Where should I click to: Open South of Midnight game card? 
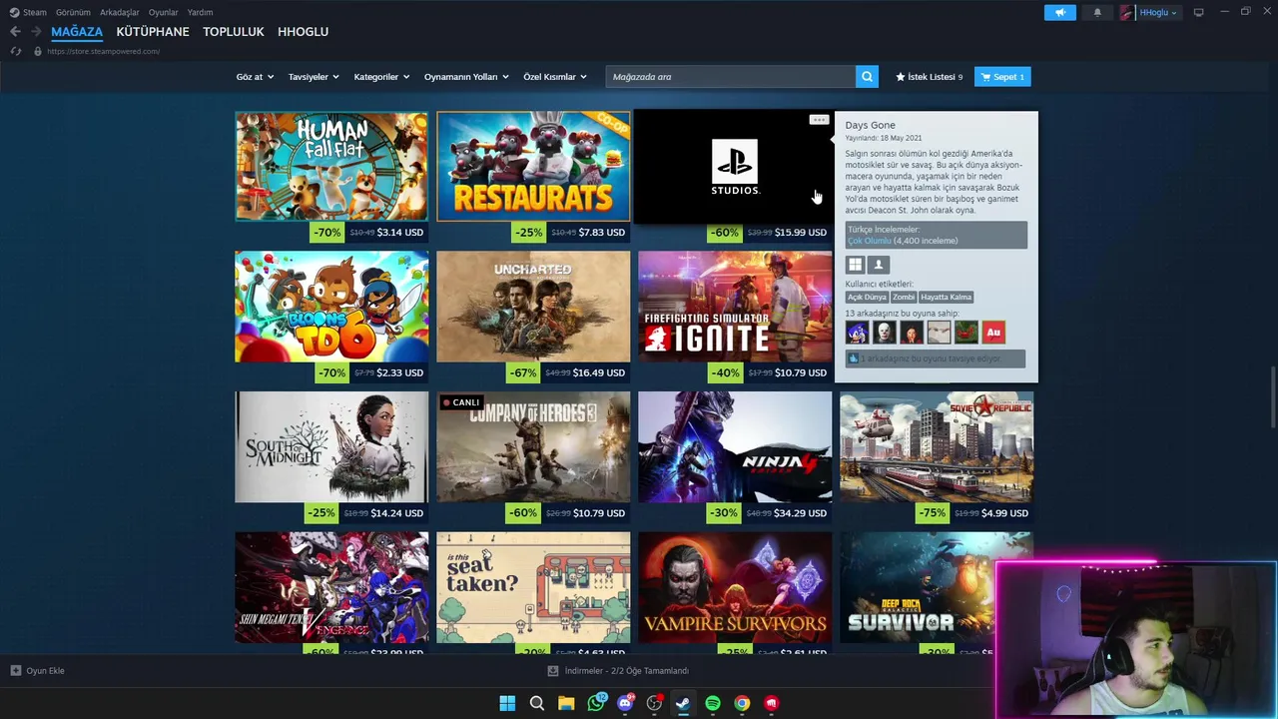point(331,446)
